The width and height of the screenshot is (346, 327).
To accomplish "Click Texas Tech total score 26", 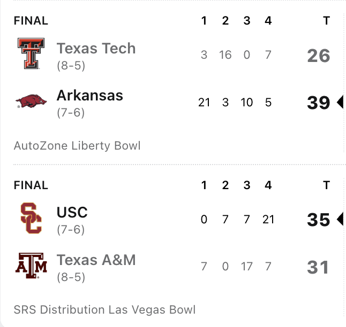I will tap(319, 56).
